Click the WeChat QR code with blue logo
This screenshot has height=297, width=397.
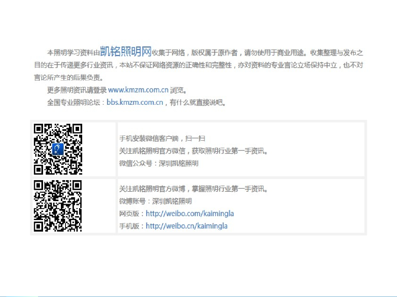click(58, 149)
